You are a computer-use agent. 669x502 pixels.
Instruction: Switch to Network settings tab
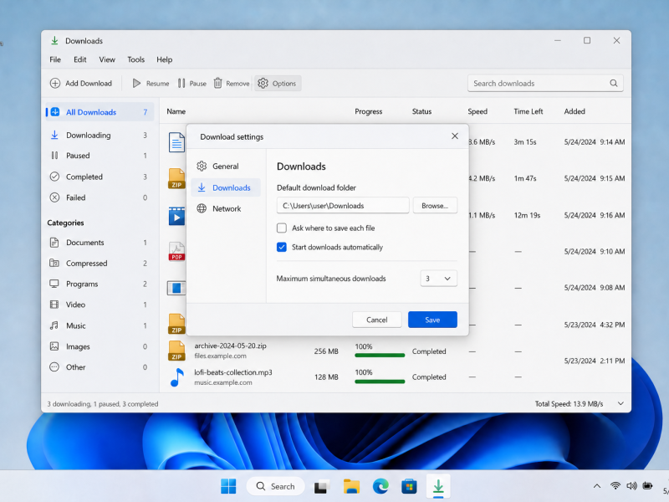[226, 208]
